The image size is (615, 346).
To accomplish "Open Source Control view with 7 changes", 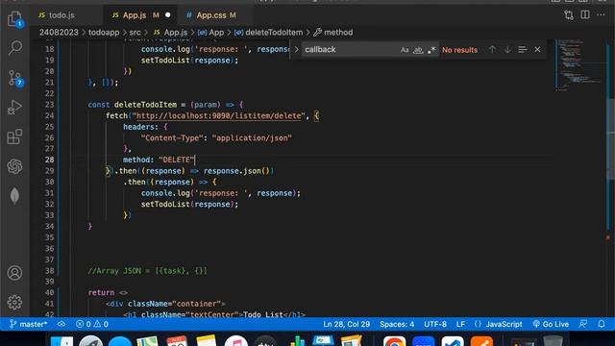I will (x=15, y=78).
